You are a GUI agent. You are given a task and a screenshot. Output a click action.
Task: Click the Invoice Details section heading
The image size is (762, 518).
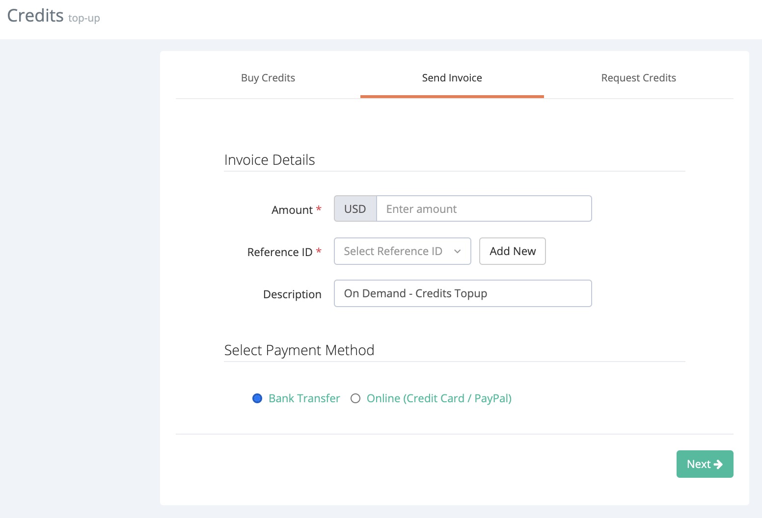point(269,160)
